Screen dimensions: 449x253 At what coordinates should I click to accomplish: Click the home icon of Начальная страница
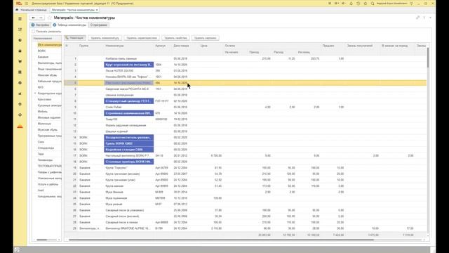(17, 10)
